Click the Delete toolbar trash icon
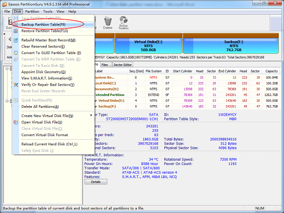 point(108,21)
